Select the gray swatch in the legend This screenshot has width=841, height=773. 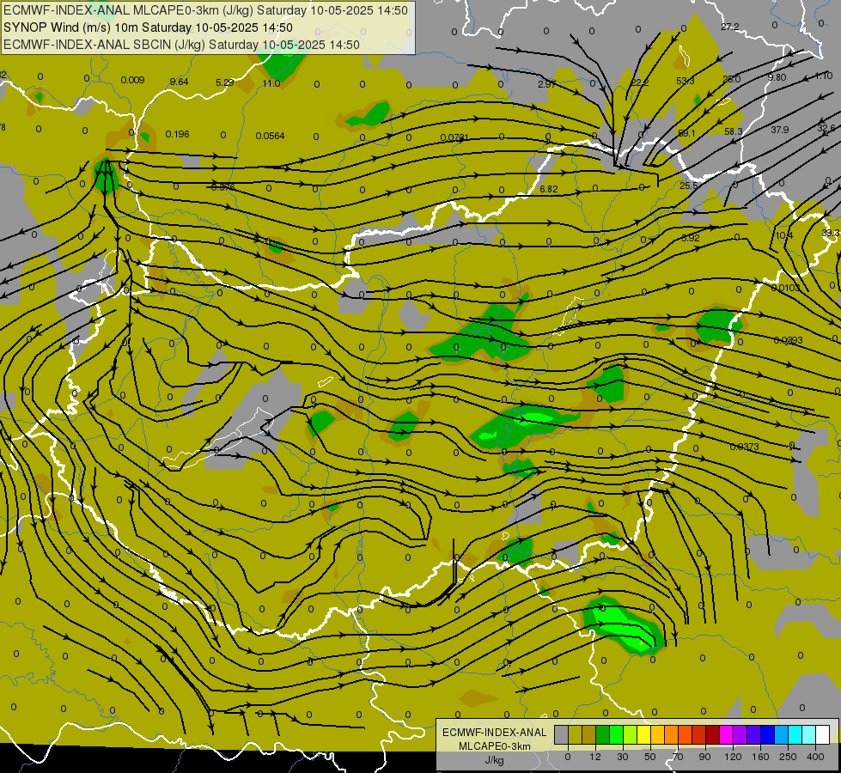(x=561, y=735)
